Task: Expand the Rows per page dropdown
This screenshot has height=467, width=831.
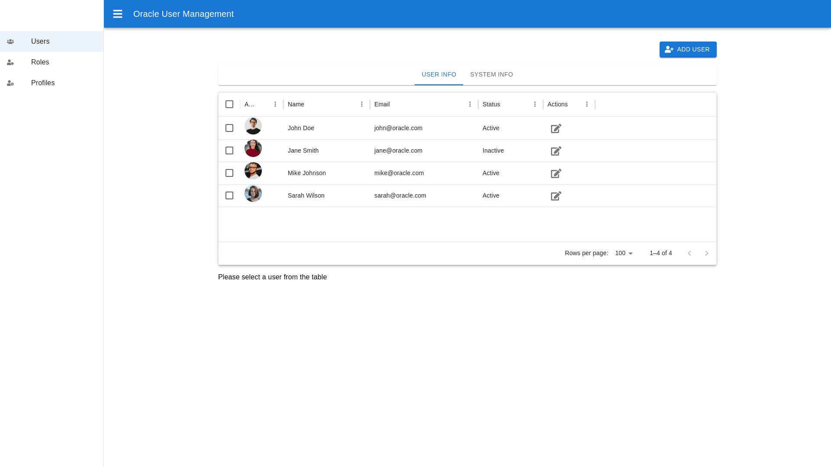Action: tap(624, 253)
